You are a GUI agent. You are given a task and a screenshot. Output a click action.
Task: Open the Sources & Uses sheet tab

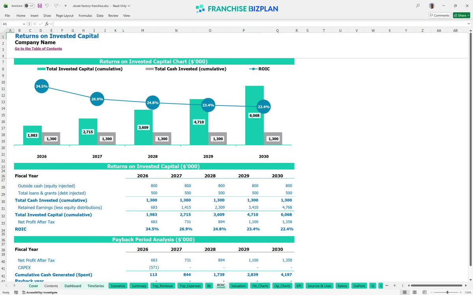(x=319, y=286)
